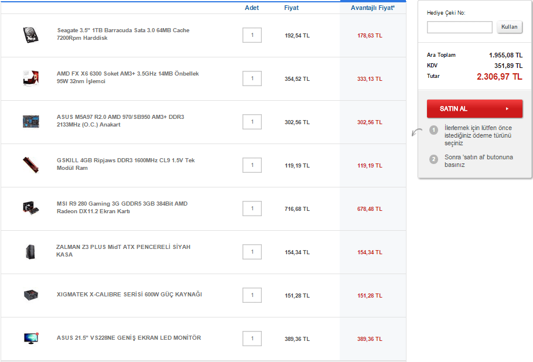Open MSI R9 280 Gaming 3G product link

coord(122,207)
